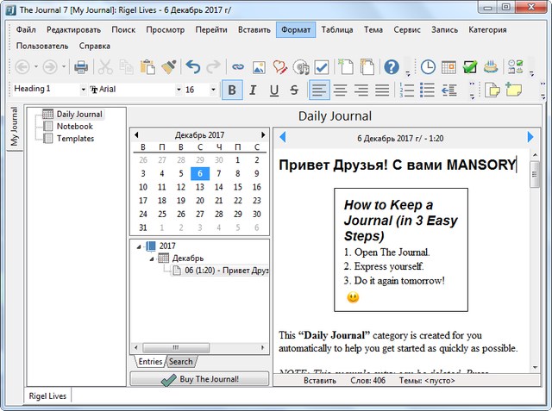Click the Buy The Journal! button

pyautogui.click(x=198, y=379)
